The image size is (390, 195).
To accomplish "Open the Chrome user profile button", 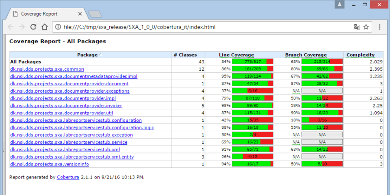I will 340,4.
